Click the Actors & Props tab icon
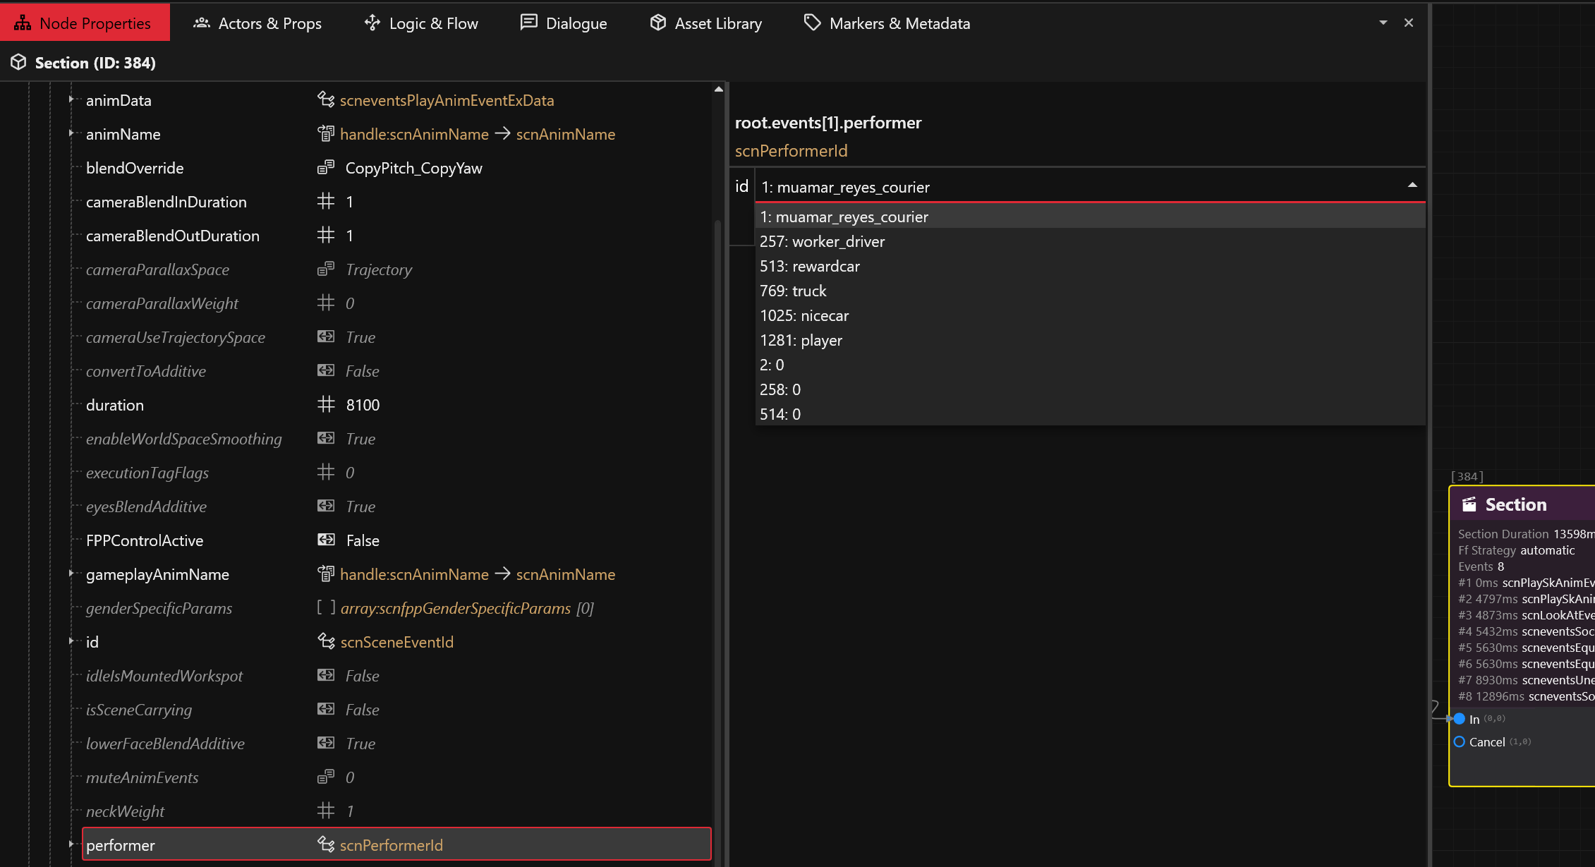 coord(202,23)
